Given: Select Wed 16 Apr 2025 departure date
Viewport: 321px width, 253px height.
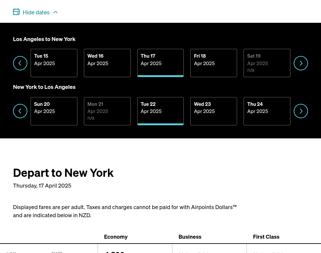Looking at the screenshot, I should point(107,63).
